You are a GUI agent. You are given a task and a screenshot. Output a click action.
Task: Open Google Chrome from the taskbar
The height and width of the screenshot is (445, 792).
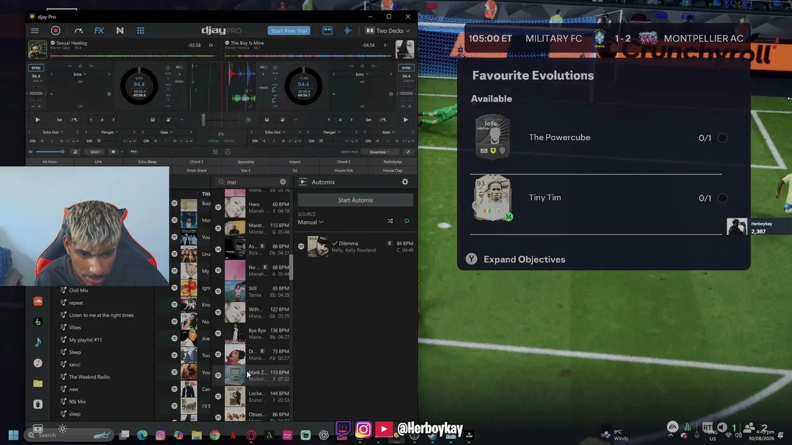click(x=215, y=435)
